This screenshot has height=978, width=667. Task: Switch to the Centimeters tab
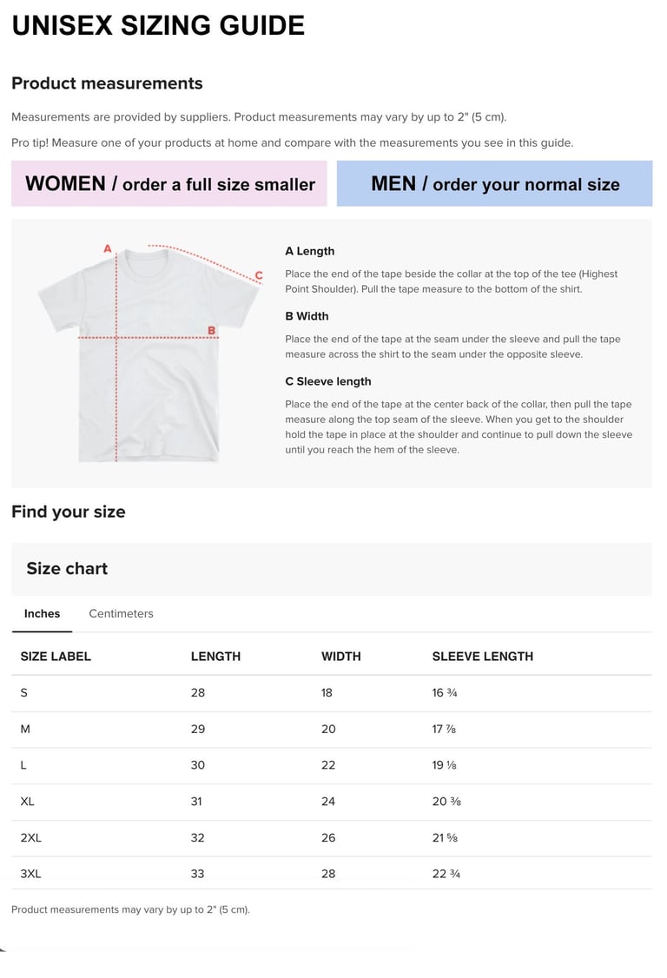coord(121,613)
